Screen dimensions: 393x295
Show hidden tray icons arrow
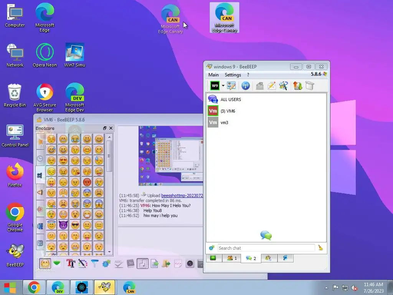pos(326,288)
